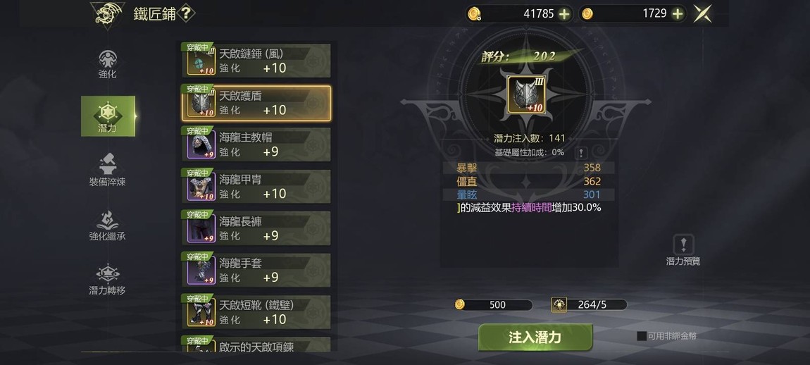810x365 pixels.
Task: Click the 天啟護盾 shield icon in center
Action: 525,94
